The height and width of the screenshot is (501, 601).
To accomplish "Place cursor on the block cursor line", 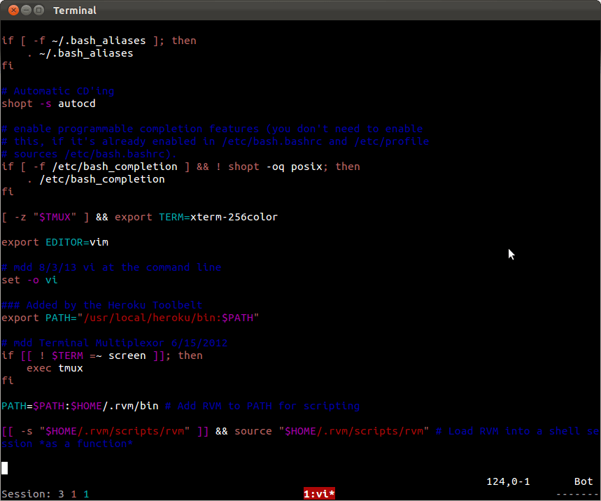I will 5,468.
